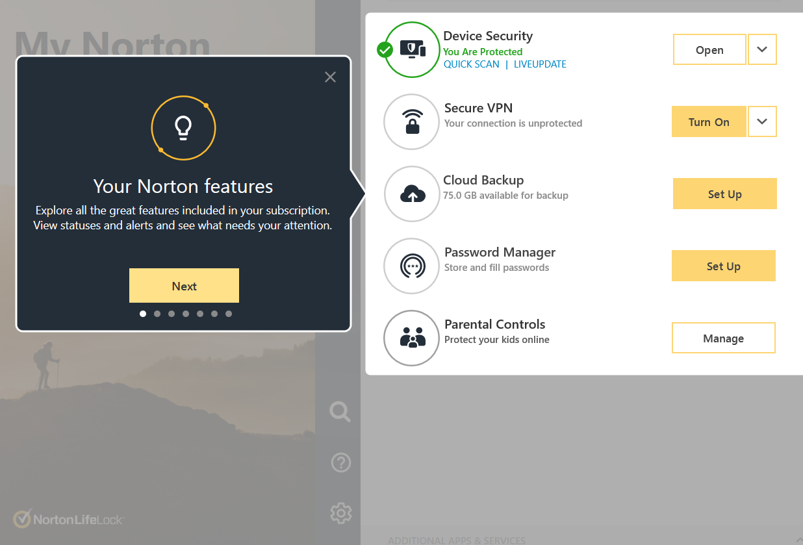Select the Secure VPN wifi lock icon

click(x=412, y=121)
